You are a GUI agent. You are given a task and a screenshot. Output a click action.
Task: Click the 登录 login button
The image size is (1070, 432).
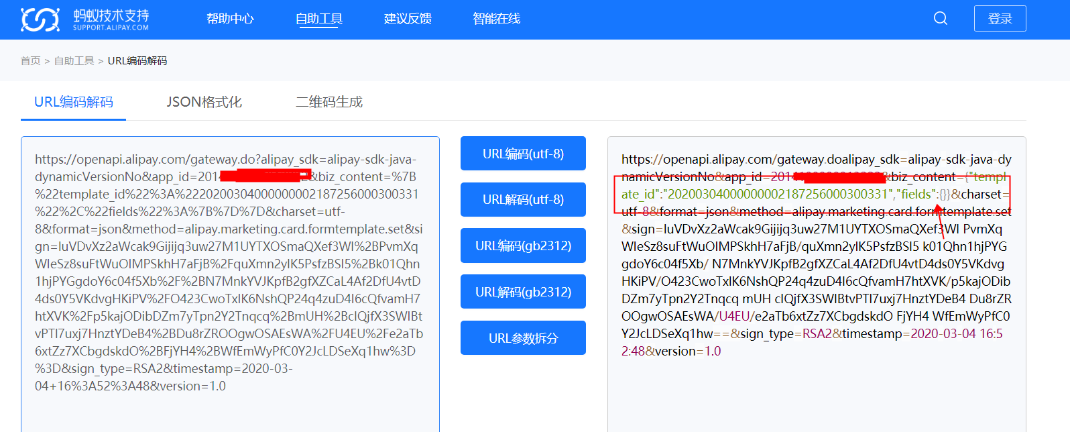1000,19
